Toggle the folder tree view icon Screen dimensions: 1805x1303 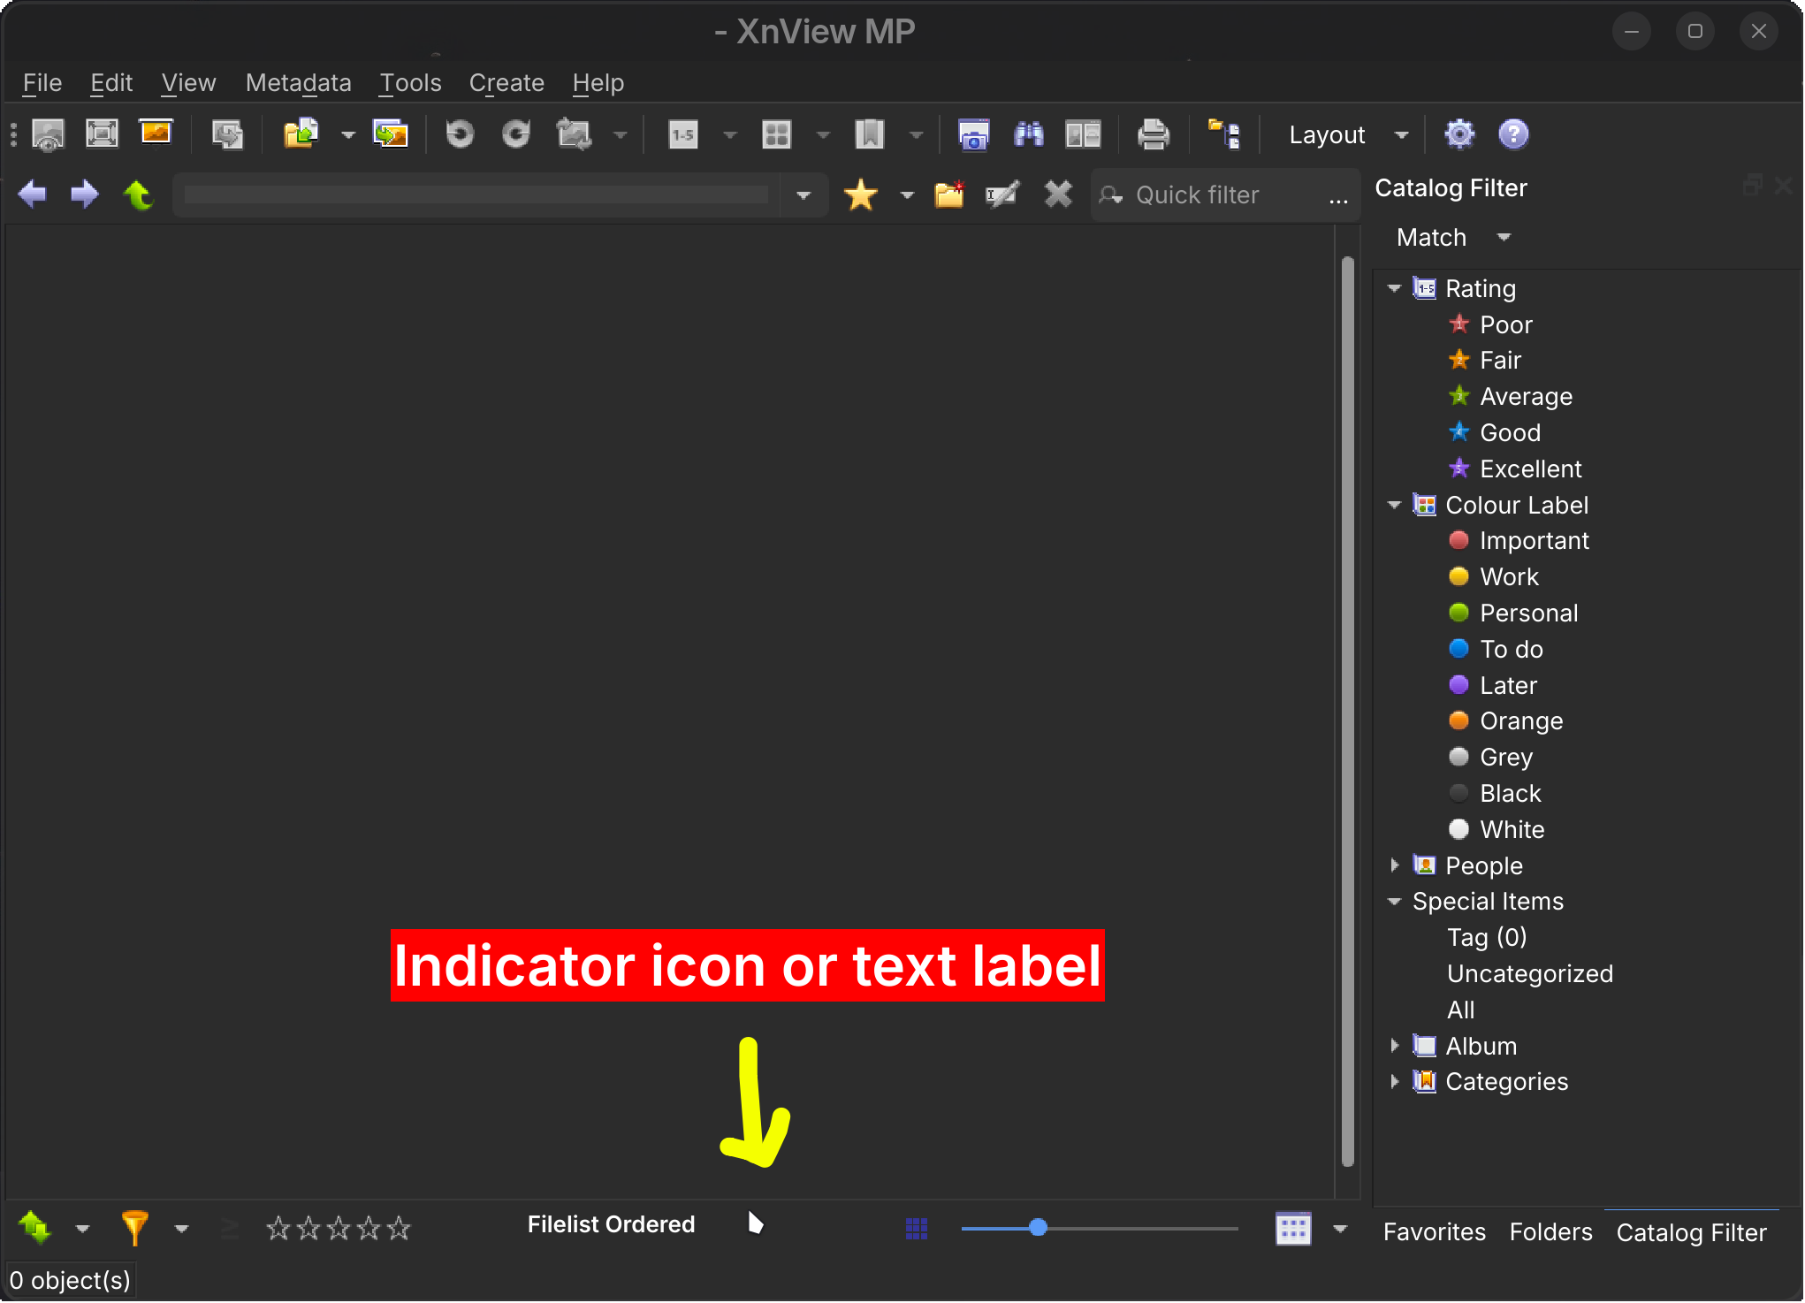click(1225, 134)
